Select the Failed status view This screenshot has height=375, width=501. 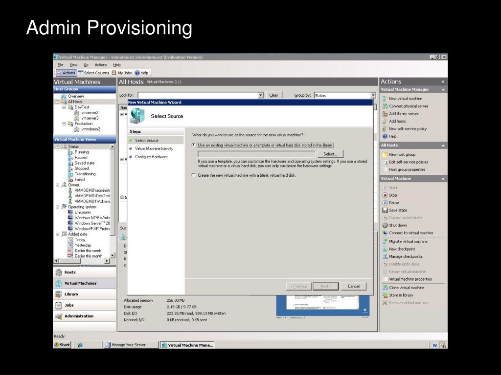coord(80,180)
